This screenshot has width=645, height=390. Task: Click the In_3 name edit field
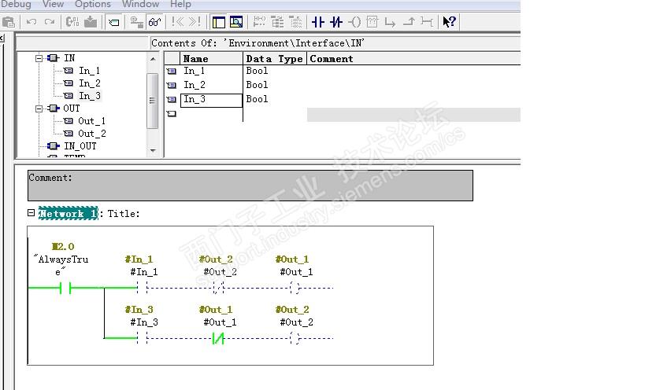pyautogui.click(x=211, y=101)
